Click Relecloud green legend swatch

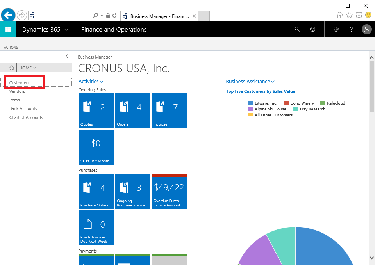323,103
